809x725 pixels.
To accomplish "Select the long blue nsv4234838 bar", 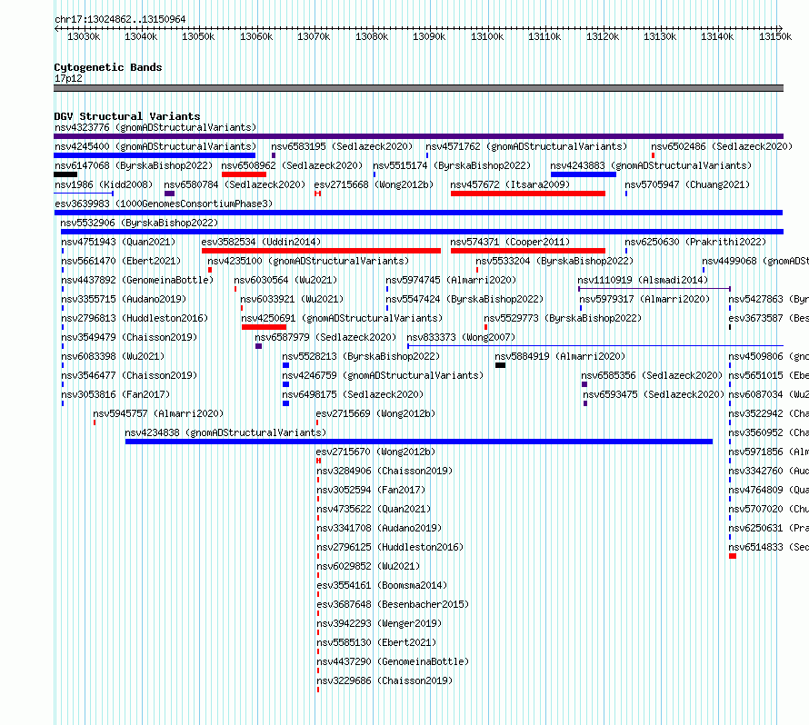I will (419, 442).
